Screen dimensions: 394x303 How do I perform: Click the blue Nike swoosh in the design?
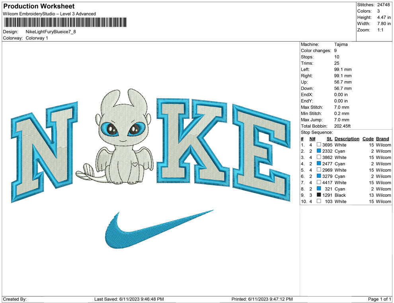159,229
